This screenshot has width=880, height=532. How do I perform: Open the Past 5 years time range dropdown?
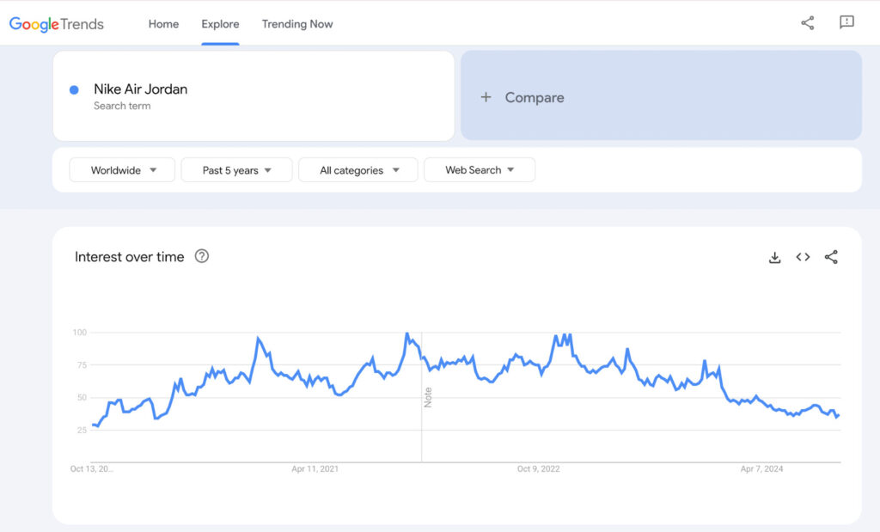point(236,170)
